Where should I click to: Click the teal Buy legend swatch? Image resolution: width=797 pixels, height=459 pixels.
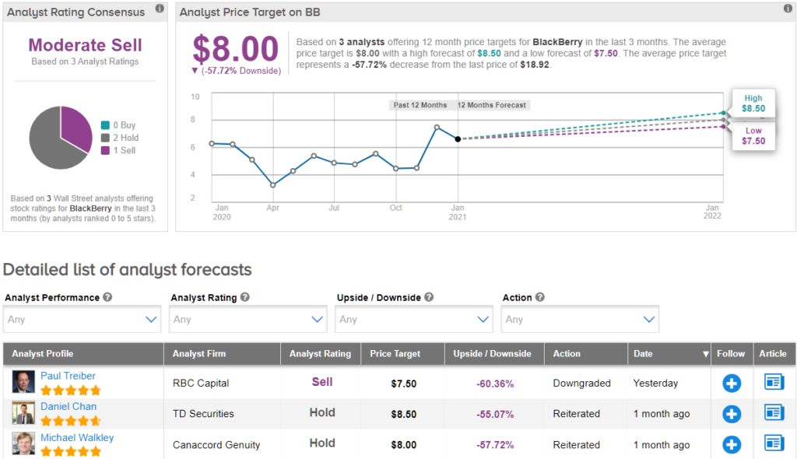pos(105,125)
